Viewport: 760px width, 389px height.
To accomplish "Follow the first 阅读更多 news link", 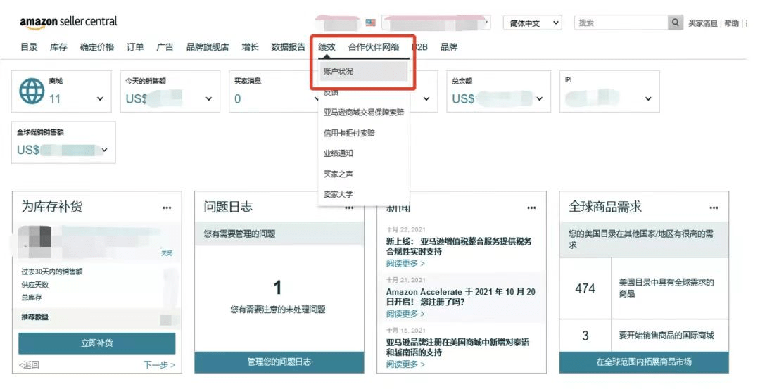I will (405, 263).
